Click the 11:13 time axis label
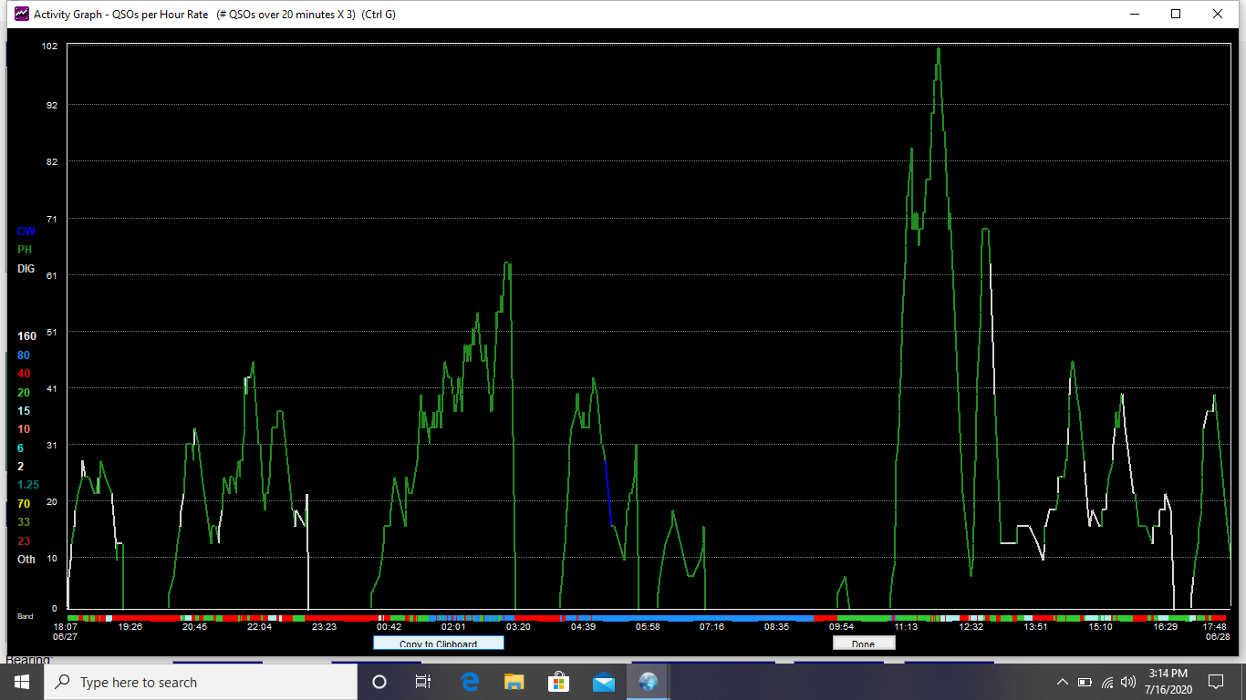 tap(906, 627)
